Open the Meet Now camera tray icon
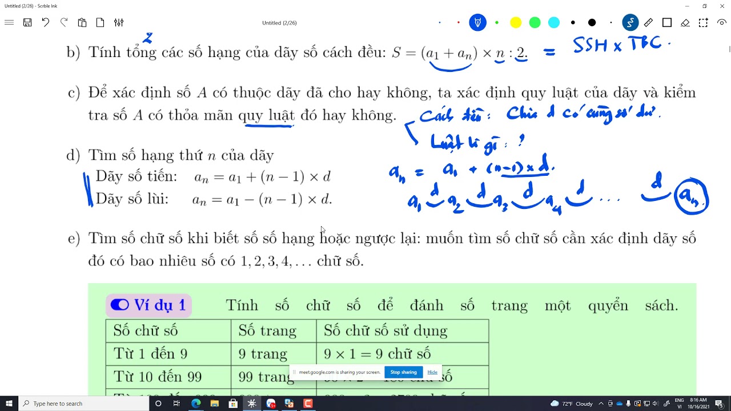This screenshot has height=411, width=731. click(x=610, y=404)
